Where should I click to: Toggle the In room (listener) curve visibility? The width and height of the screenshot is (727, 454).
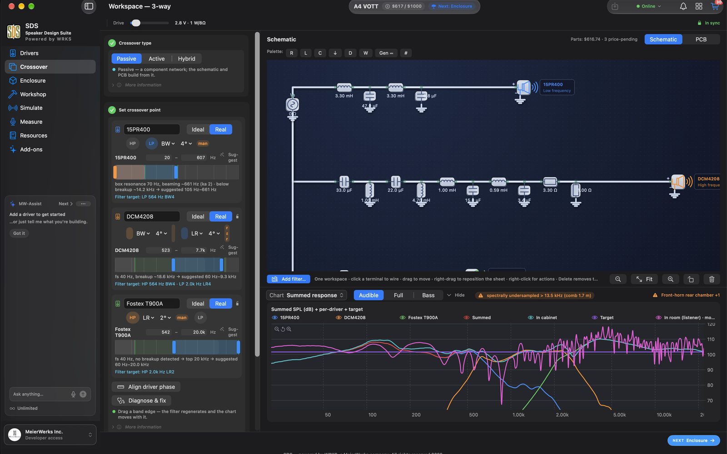(x=658, y=318)
